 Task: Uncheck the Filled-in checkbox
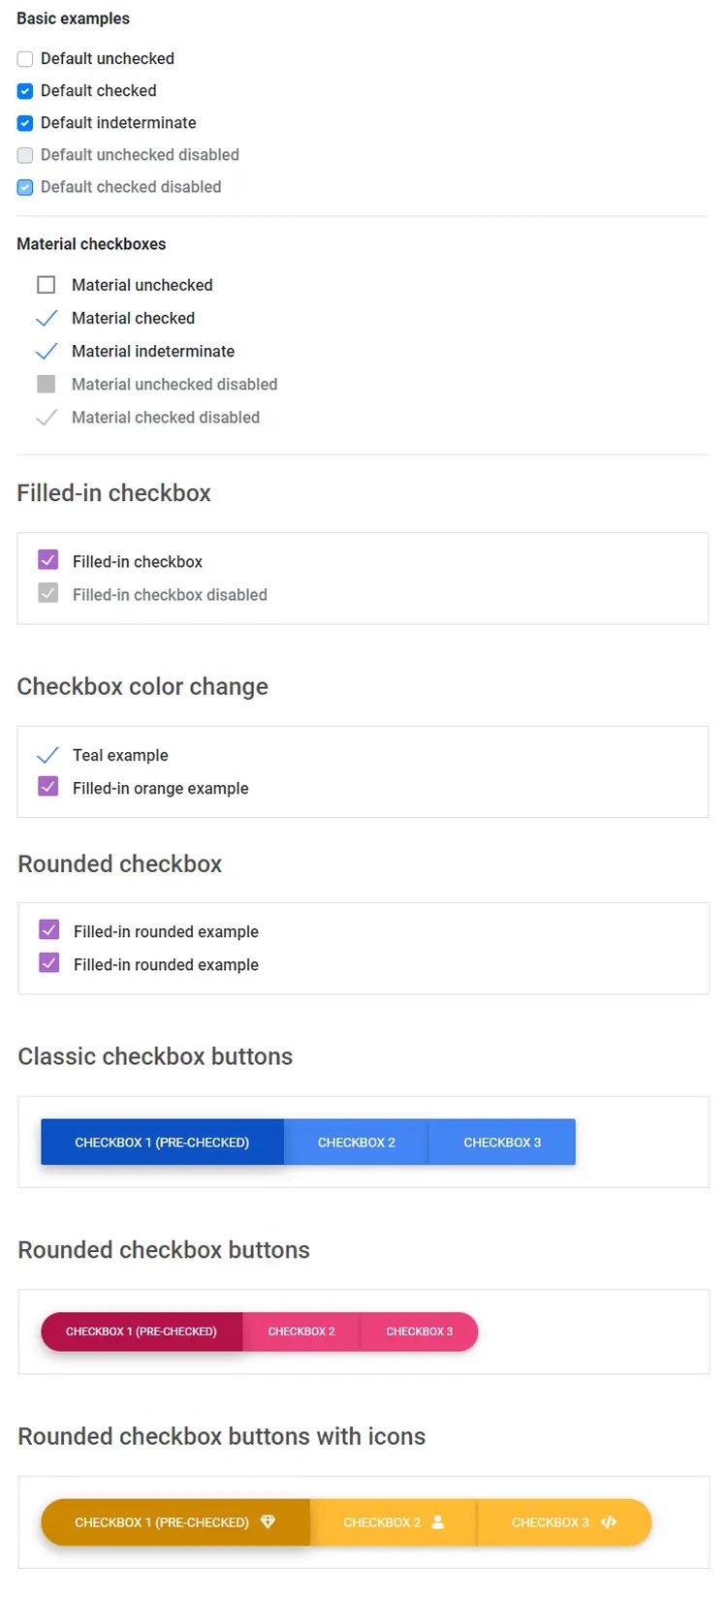(47, 560)
